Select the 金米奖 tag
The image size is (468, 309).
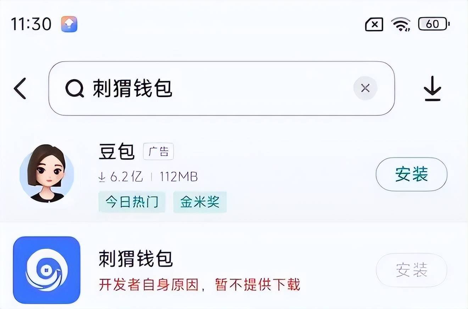point(200,202)
